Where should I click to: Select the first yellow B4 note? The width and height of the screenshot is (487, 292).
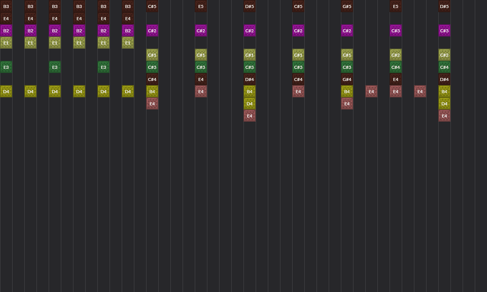point(152,91)
